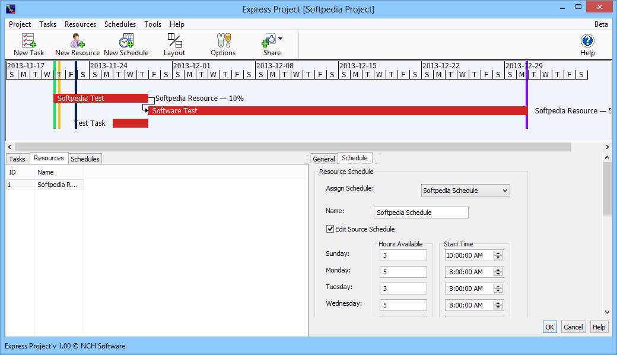The height and width of the screenshot is (355, 617).
Task: Click the details panel scroll down arrow
Action: [607, 312]
